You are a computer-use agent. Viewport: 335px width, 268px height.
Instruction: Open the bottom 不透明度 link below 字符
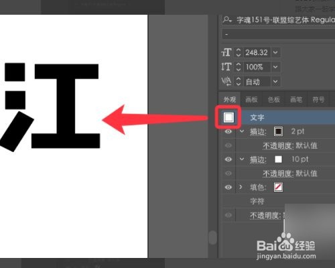(x=265, y=215)
